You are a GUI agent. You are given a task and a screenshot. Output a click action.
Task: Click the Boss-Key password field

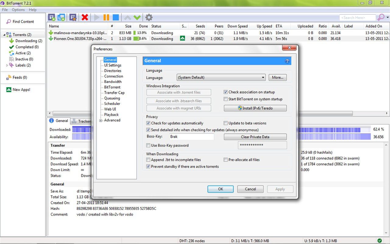(x=262, y=145)
